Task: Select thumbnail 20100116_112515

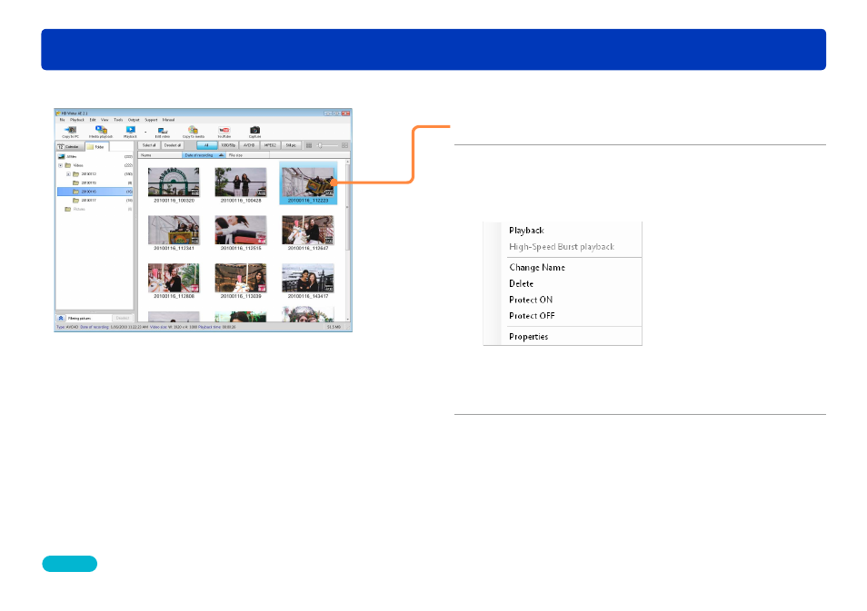Action: (x=241, y=232)
